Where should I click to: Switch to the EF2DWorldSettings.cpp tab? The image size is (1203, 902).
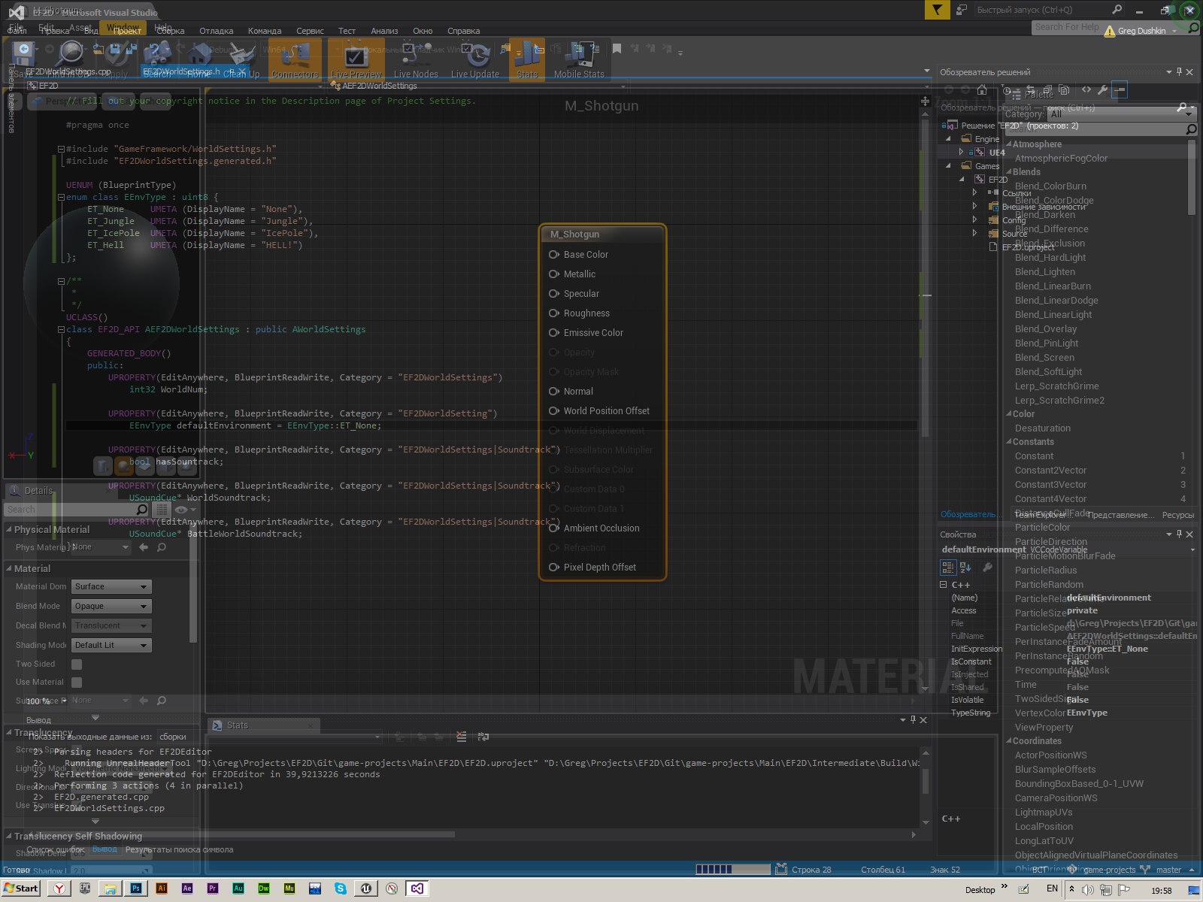[68, 72]
